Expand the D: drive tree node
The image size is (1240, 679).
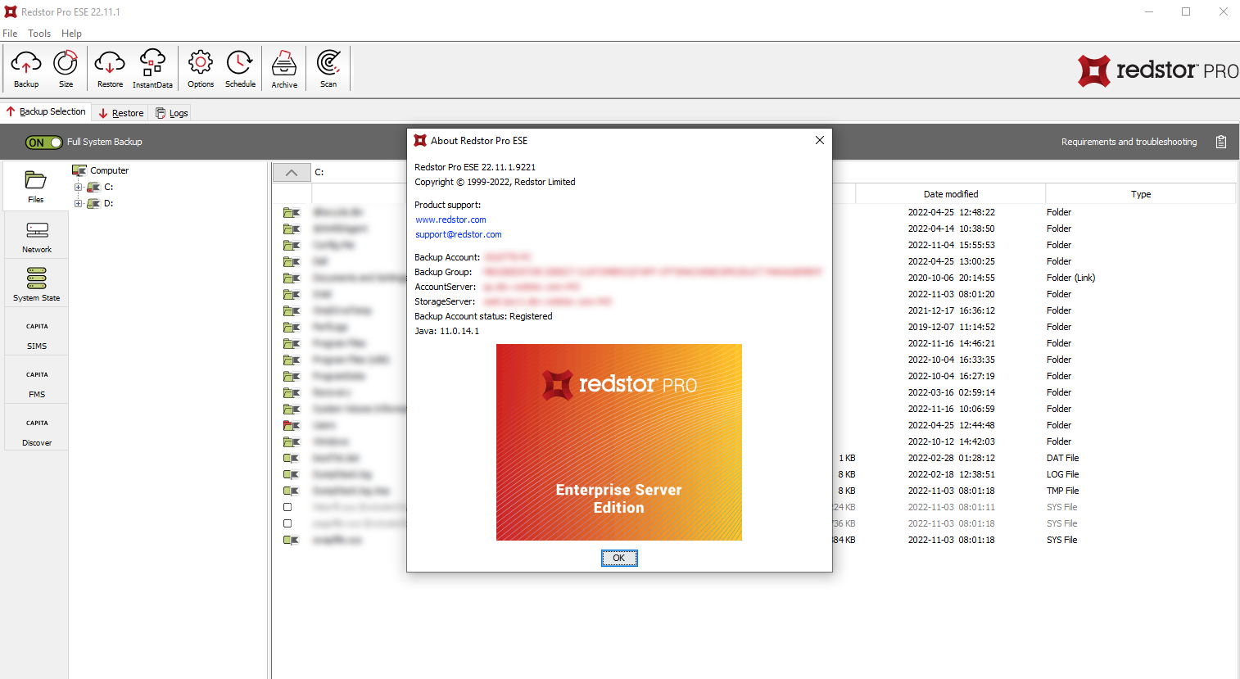[x=79, y=203]
